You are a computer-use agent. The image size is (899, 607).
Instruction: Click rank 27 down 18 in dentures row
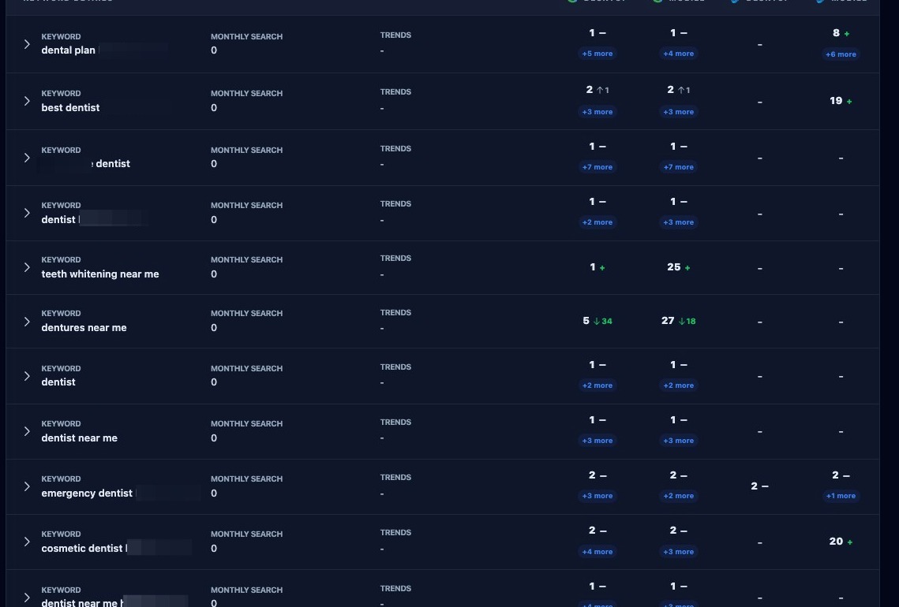tap(678, 322)
